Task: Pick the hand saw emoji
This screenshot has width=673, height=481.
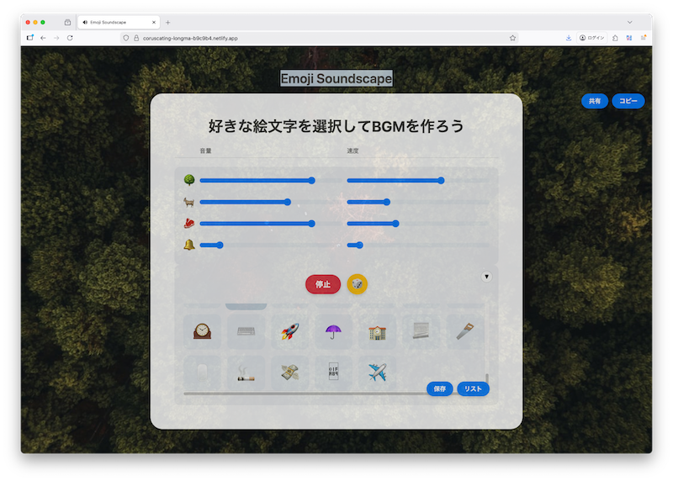Action: 465,332
